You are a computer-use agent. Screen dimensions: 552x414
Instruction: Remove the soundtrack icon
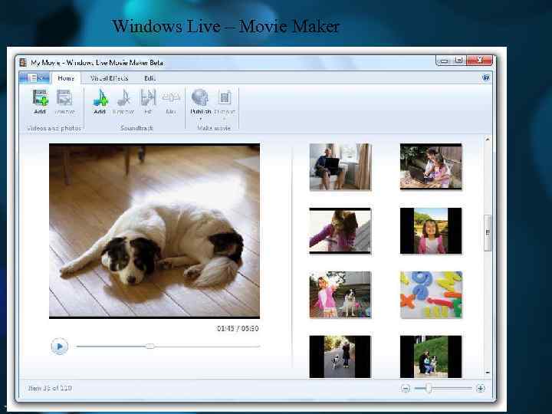pyautogui.click(x=123, y=98)
